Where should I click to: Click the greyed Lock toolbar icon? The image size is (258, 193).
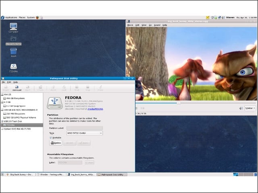64,88
